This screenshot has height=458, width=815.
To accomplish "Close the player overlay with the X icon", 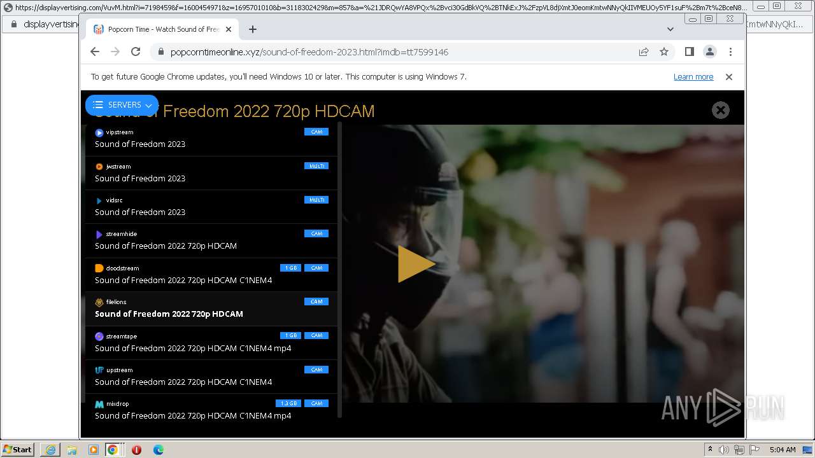I will click(x=720, y=110).
